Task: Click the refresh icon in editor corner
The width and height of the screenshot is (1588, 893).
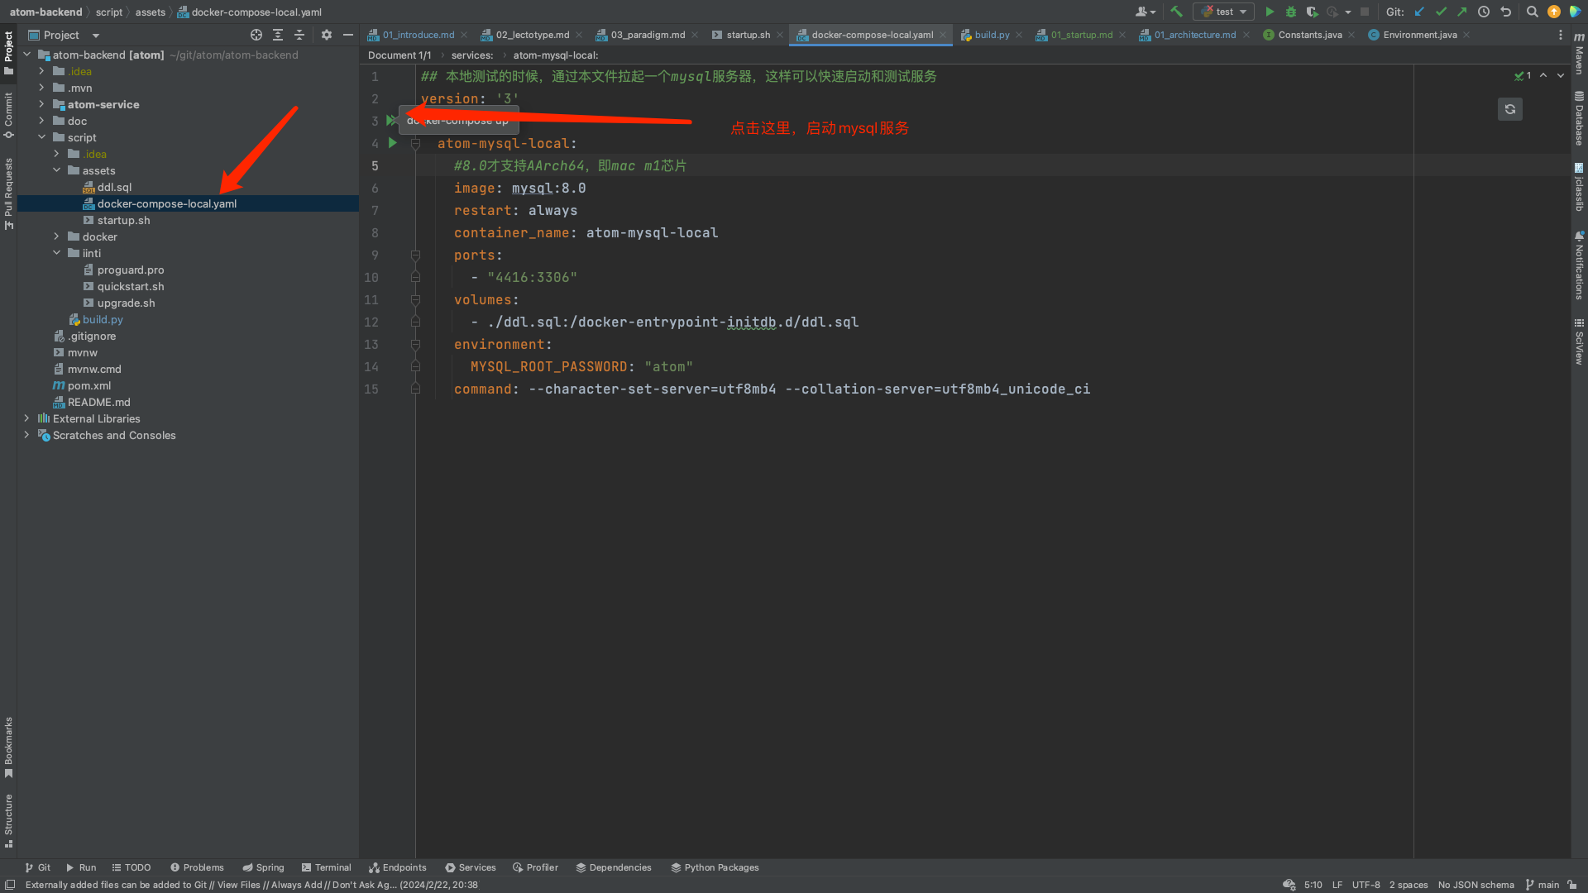Action: pos(1510,109)
